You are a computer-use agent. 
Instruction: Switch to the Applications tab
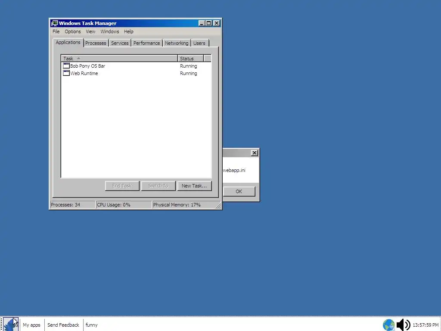(x=68, y=43)
